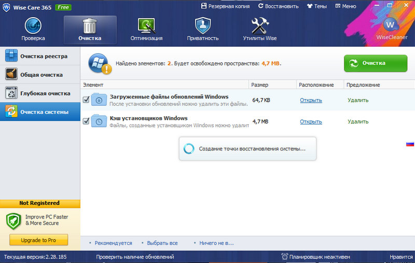415x263 pixels.
Task: Click the spinning progress circle icon
Action: tap(189, 149)
